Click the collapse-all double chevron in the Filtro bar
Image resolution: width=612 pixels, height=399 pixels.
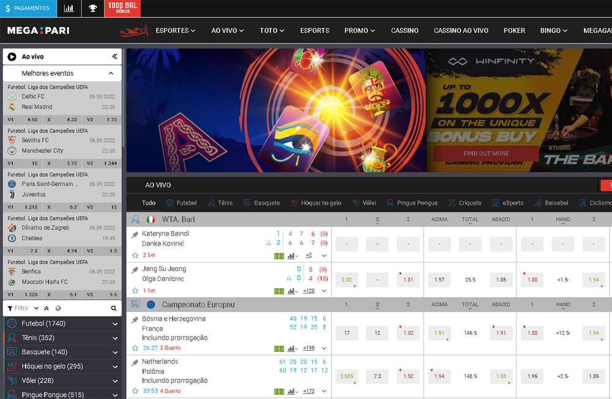[47, 308]
